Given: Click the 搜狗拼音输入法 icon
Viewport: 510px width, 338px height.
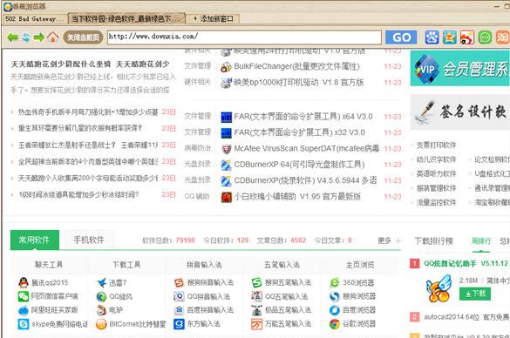Looking at the screenshot, I should 179,283.
